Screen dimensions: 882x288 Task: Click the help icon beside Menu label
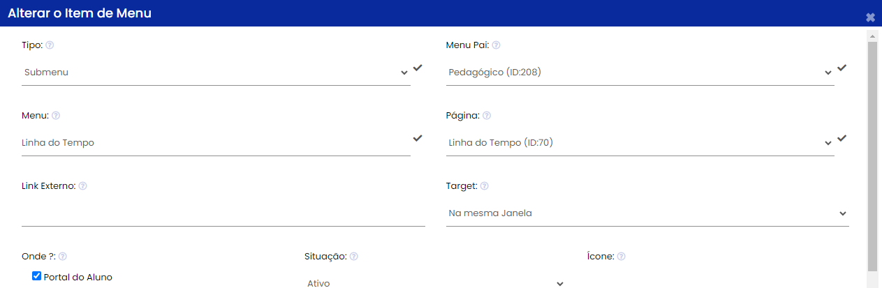tap(56, 116)
